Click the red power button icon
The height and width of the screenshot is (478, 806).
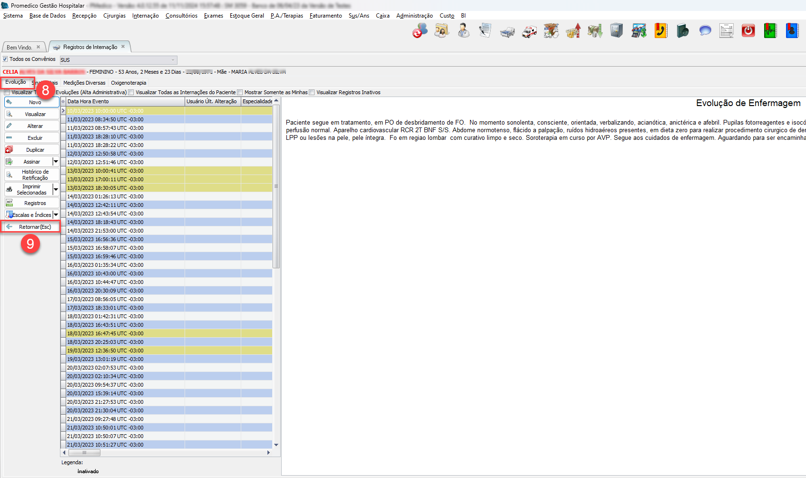click(748, 31)
